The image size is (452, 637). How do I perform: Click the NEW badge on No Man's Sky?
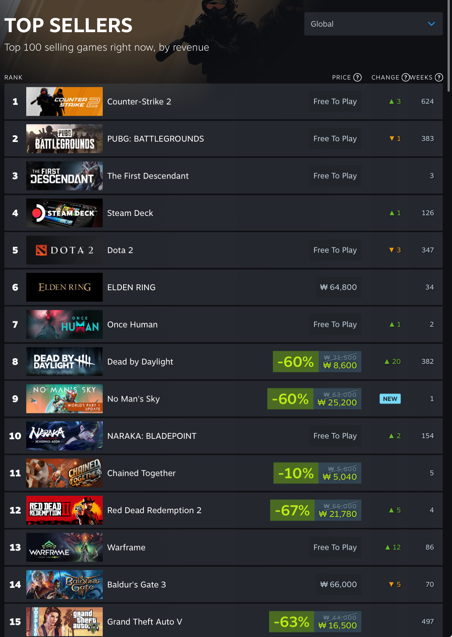(x=390, y=399)
